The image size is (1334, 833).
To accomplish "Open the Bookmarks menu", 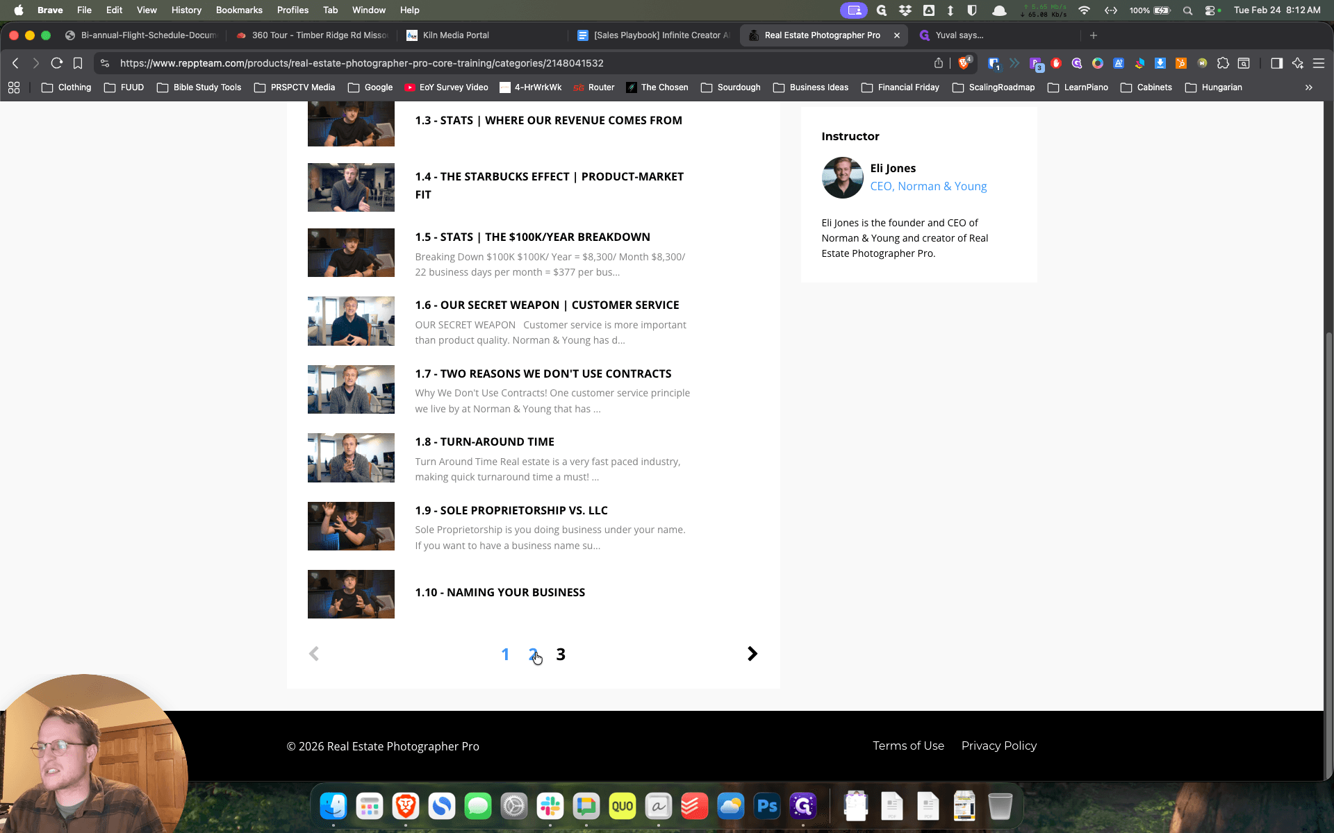I will [x=239, y=10].
